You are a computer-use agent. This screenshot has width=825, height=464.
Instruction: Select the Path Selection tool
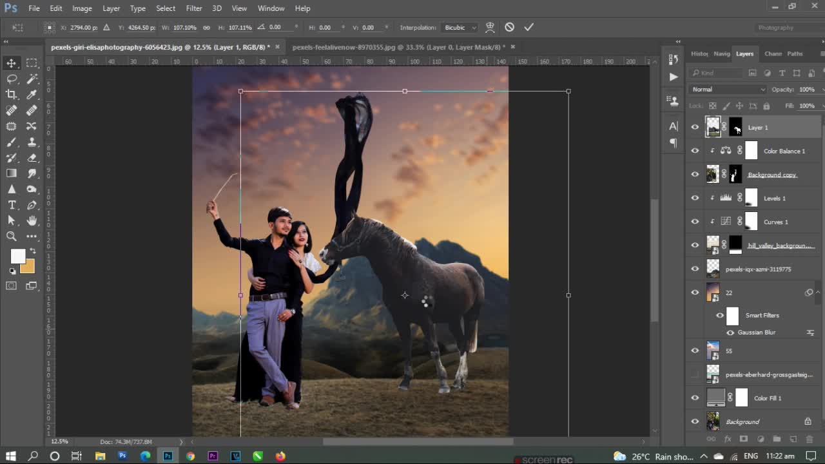click(x=12, y=221)
